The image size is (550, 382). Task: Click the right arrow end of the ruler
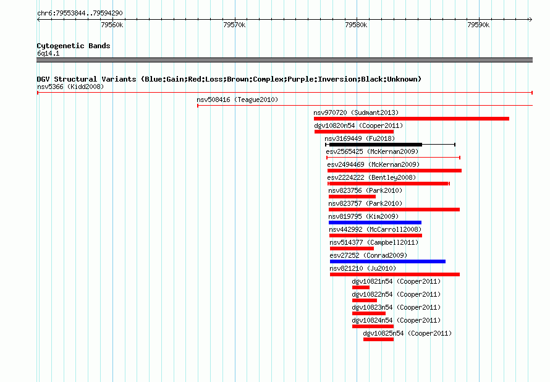pos(530,19)
